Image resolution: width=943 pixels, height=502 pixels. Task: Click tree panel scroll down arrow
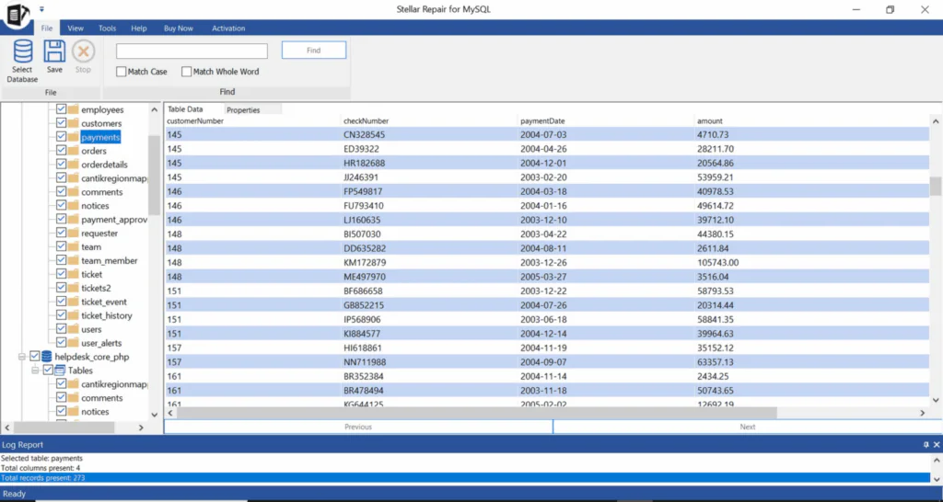tap(154, 415)
